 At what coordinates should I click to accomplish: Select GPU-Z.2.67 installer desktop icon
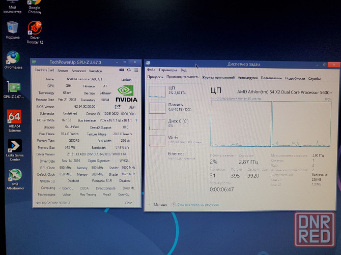coord(14,90)
